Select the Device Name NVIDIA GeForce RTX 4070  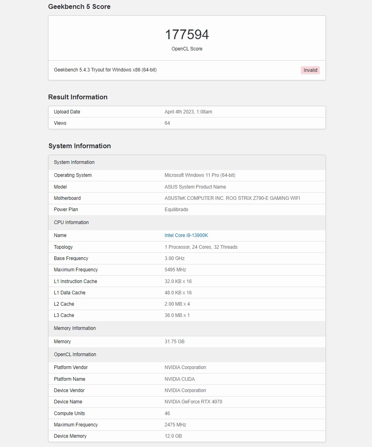[193, 402]
